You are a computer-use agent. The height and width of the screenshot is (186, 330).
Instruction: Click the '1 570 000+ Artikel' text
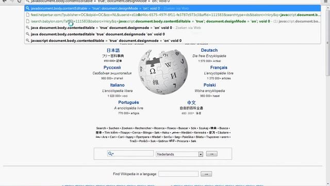209,61
